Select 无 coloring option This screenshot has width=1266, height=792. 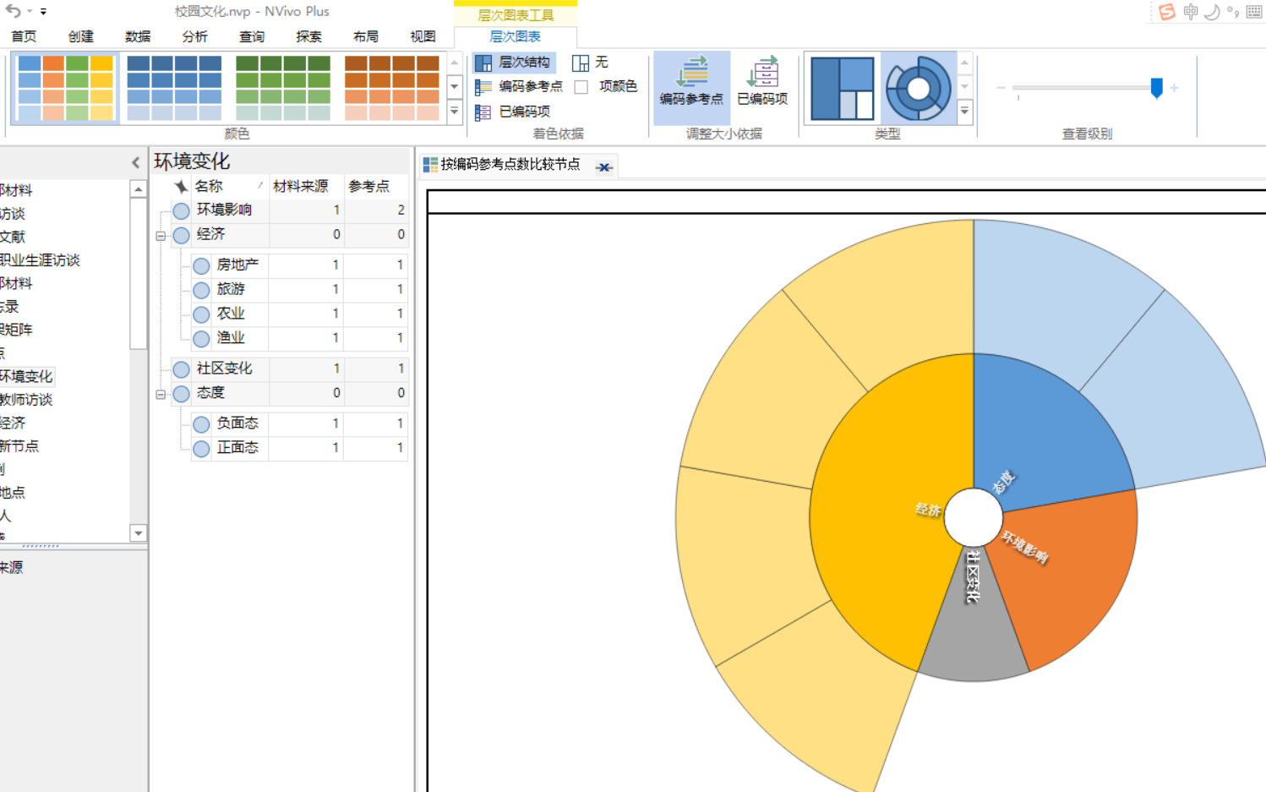(591, 63)
